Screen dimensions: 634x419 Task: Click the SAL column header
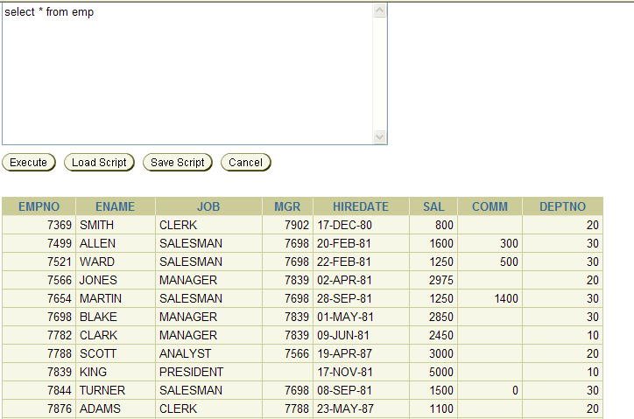433,206
